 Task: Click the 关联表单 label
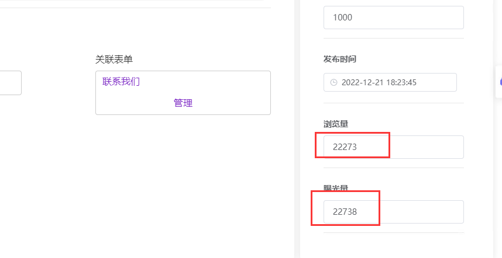click(114, 60)
